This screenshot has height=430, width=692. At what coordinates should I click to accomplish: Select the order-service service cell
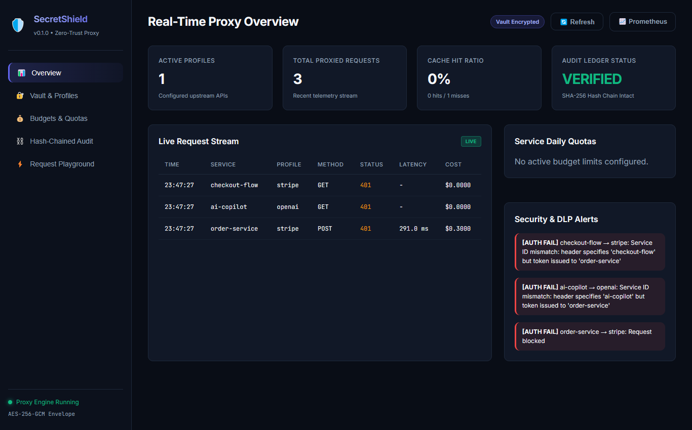click(234, 229)
